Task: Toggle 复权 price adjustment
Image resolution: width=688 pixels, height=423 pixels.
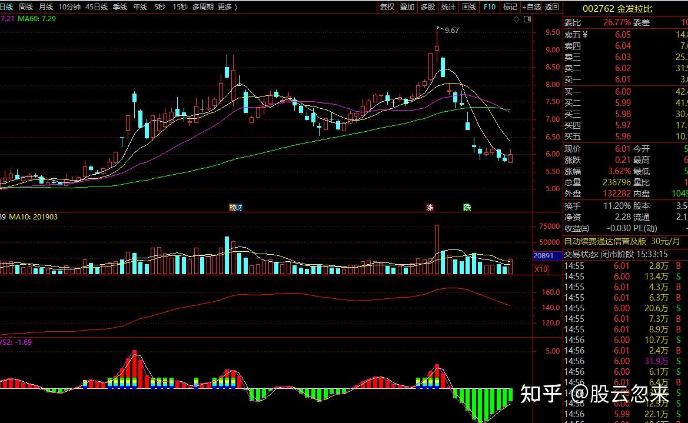Action: pyautogui.click(x=387, y=7)
